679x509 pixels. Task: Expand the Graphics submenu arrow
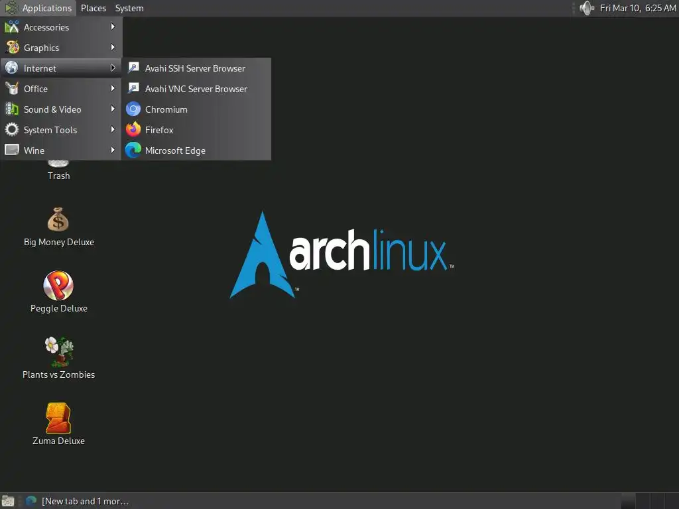[x=113, y=47]
